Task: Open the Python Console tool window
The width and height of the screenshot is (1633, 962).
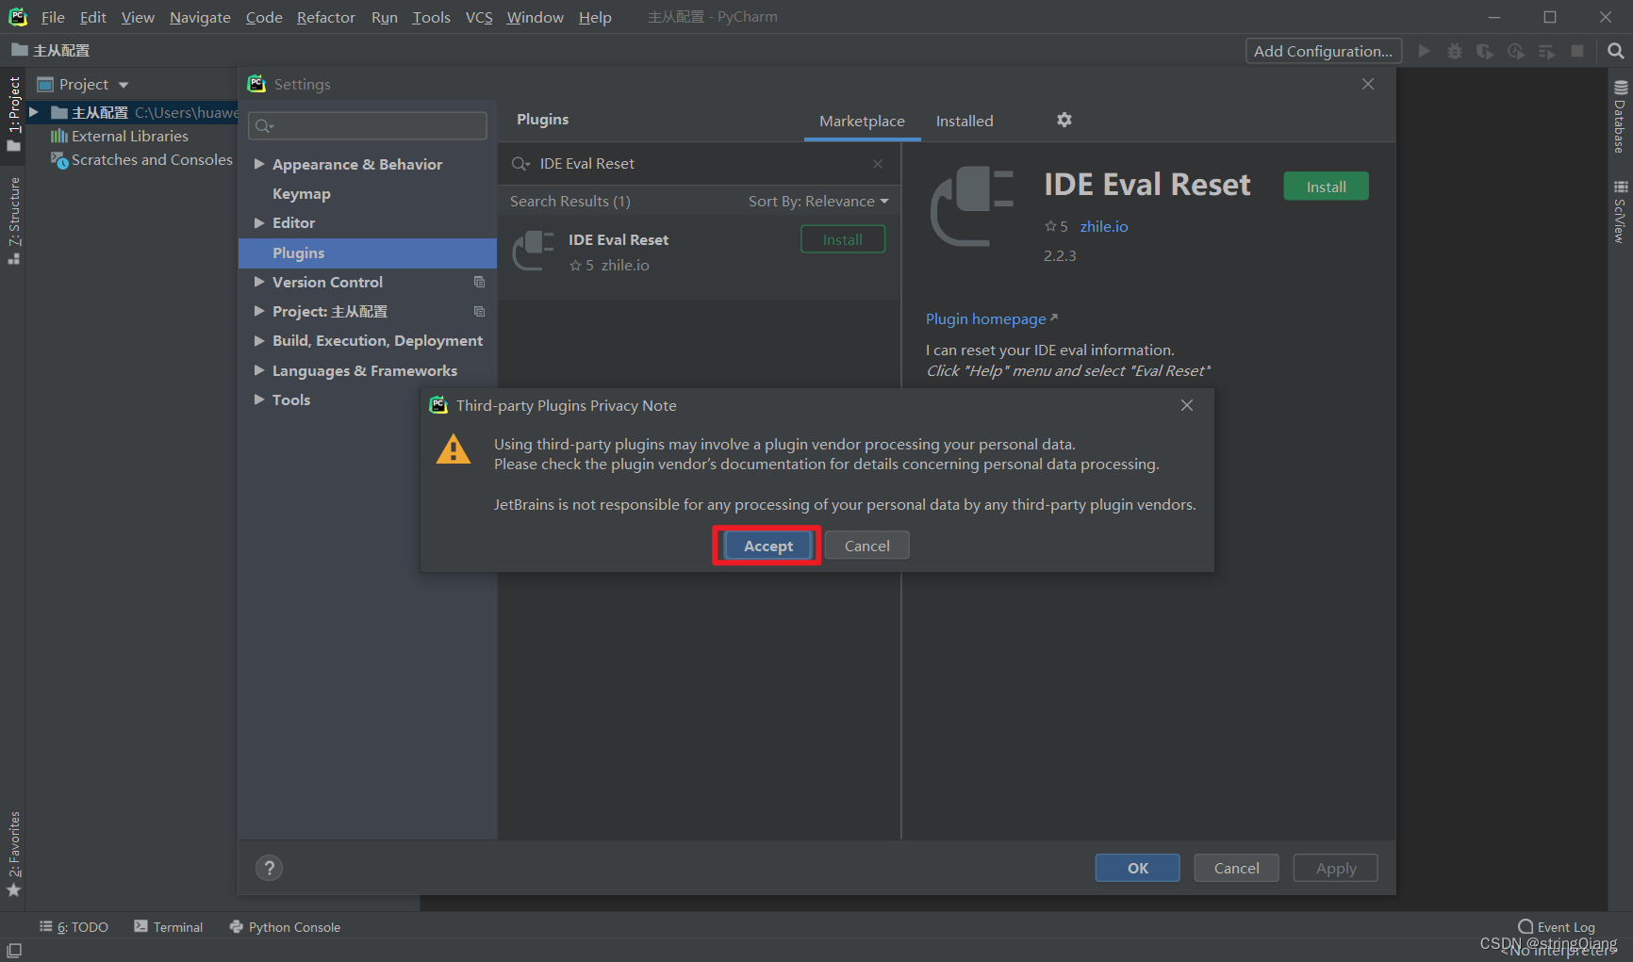Action: point(285,927)
